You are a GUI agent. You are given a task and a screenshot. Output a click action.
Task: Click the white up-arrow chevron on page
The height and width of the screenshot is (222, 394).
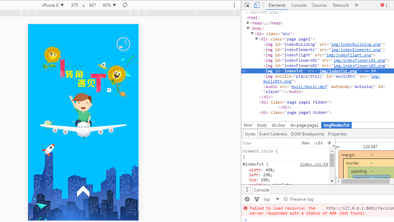coord(83,192)
